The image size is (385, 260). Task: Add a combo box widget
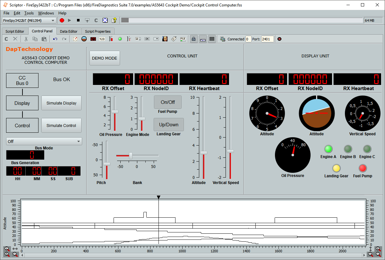(156, 39)
